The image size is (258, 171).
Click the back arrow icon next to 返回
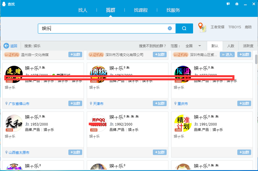click(x=6, y=46)
